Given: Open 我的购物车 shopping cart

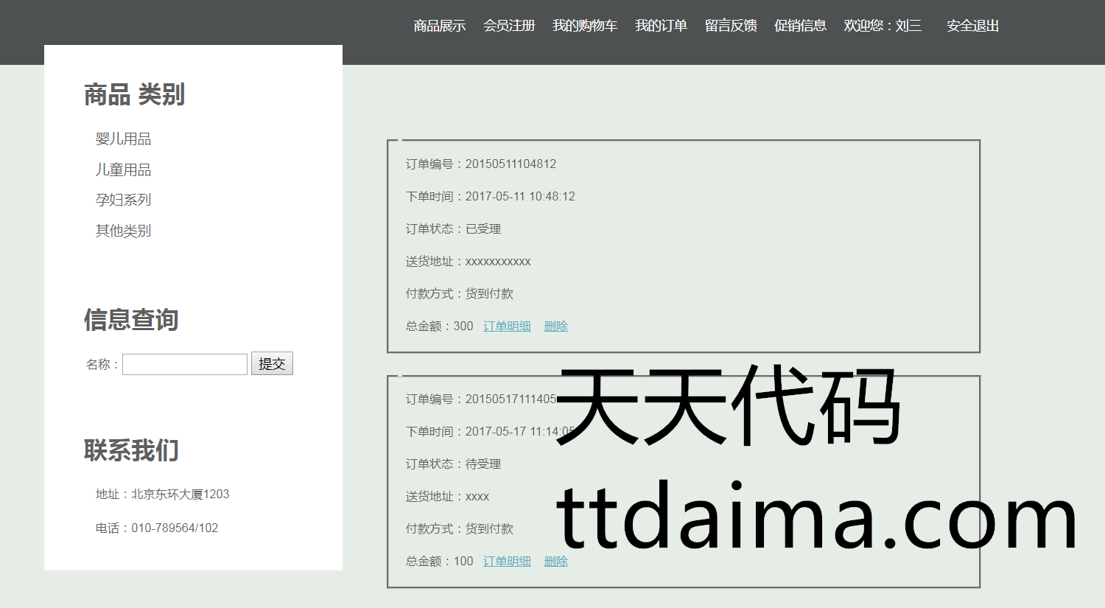Looking at the screenshot, I should tap(584, 26).
